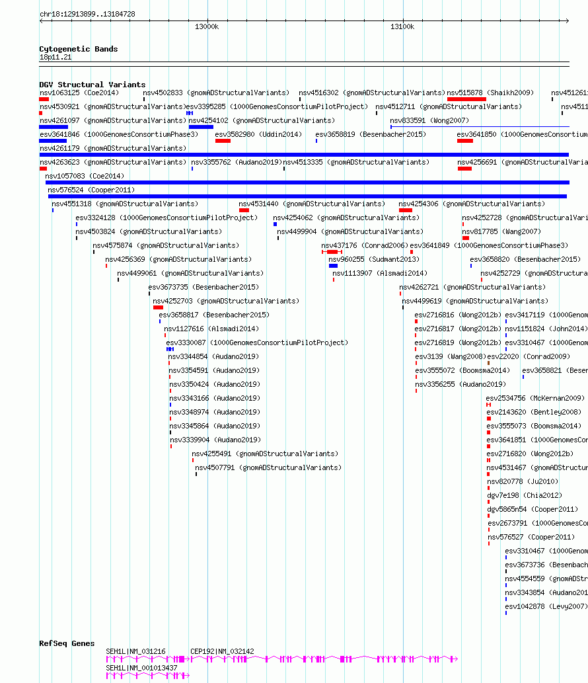Select nsv4499061 gnomAD variant label
This screenshot has height=683, width=588.
click(190, 274)
